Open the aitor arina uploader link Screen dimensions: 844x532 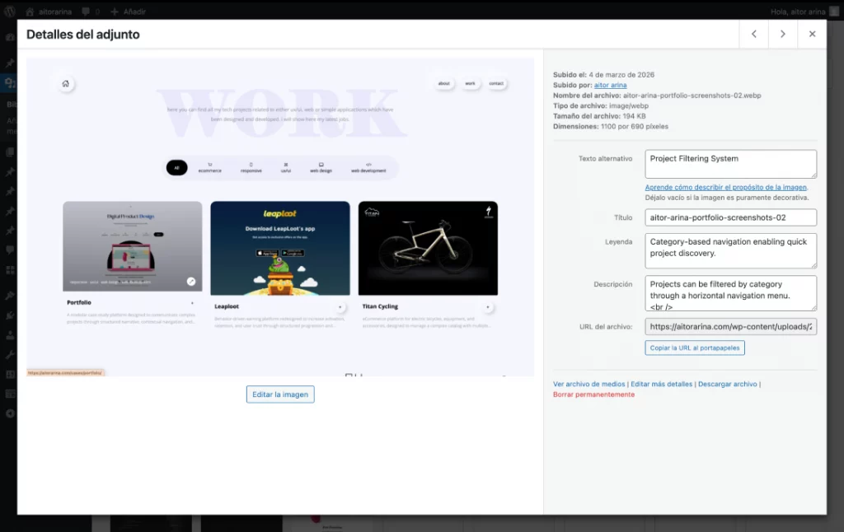pos(611,85)
